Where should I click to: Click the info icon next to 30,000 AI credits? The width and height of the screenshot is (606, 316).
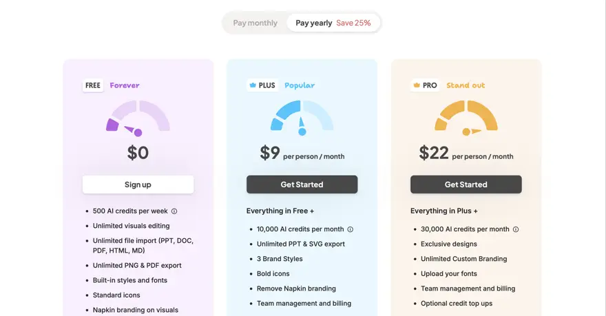516,229
